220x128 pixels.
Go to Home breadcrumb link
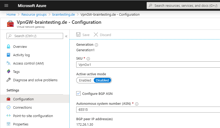pyautogui.click(x=11, y=15)
